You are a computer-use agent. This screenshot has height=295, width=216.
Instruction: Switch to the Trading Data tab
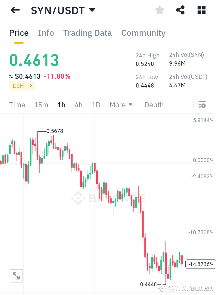point(88,33)
